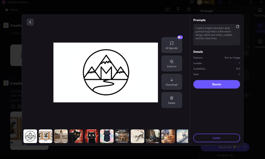Viewport: 265px width, 159px height.
Task: Click the Text-to-Image feature value
Action: click(232, 58)
